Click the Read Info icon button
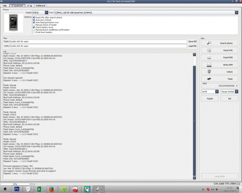 [219, 50]
